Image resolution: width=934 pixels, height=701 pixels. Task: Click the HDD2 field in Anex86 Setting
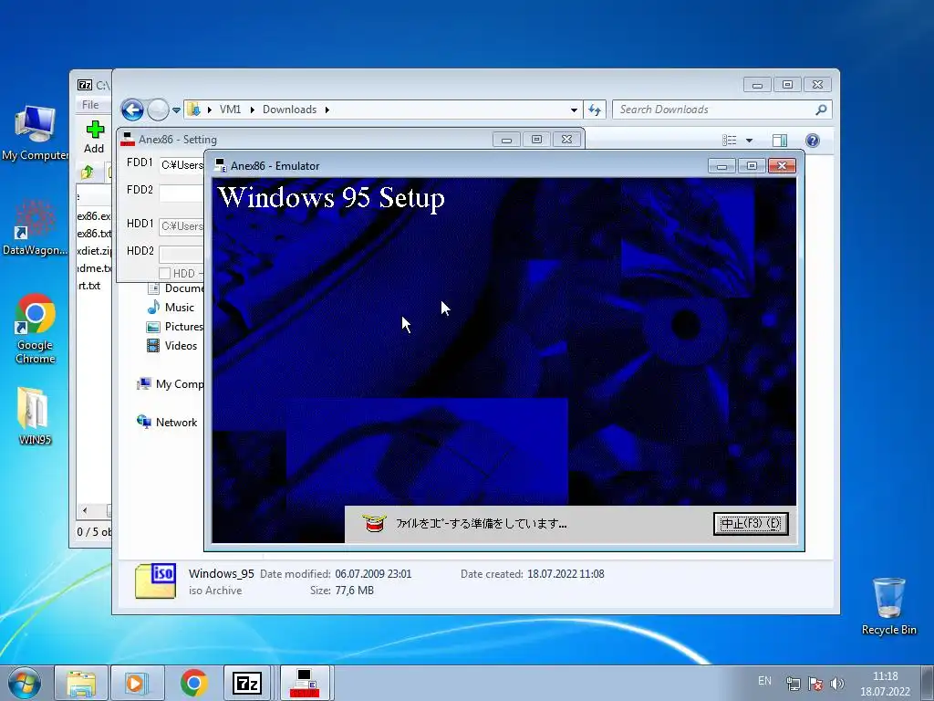[x=182, y=254]
